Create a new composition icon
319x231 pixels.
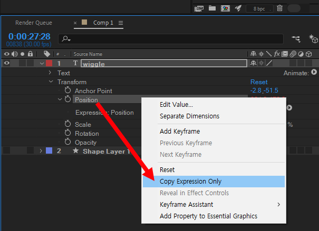click(x=226, y=8)
